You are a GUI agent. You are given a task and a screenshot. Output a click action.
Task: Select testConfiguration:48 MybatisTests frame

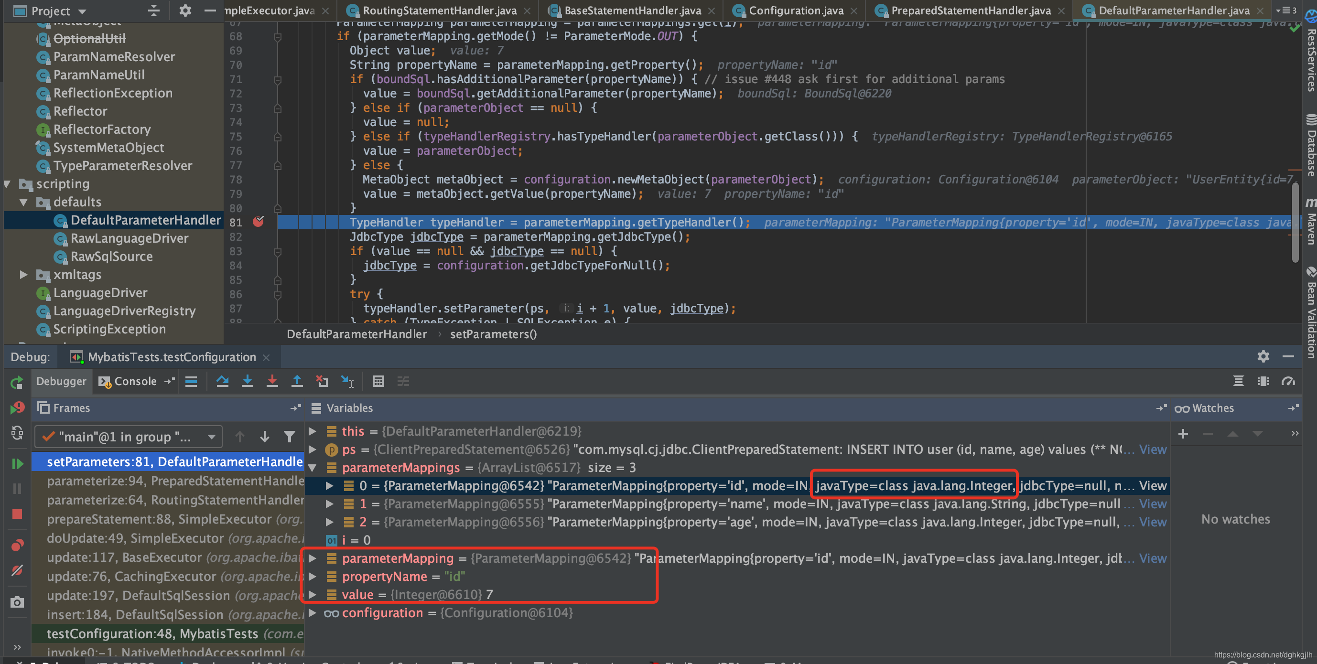[169, 634]
